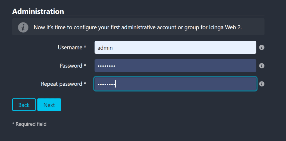Click the Repeat password label text

(61, 84)
